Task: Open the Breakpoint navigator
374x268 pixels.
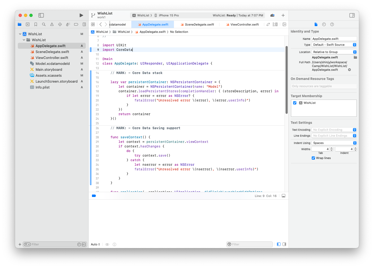Action: coord(76,24)
